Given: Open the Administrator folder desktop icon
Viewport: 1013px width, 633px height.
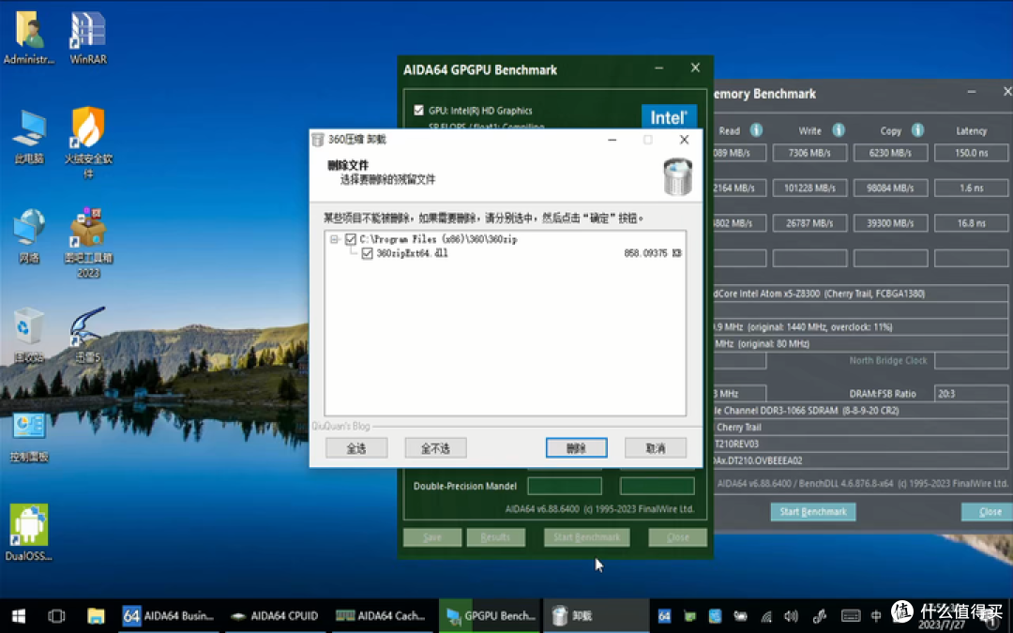Looking at the screenshot, I should coord(28,38).
